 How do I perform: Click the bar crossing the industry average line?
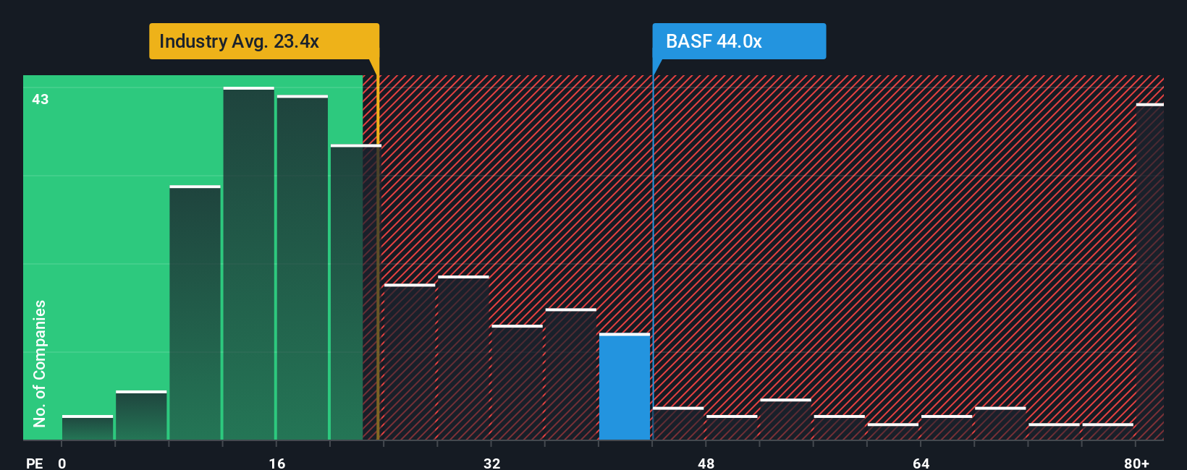click(x=356, y=292)
